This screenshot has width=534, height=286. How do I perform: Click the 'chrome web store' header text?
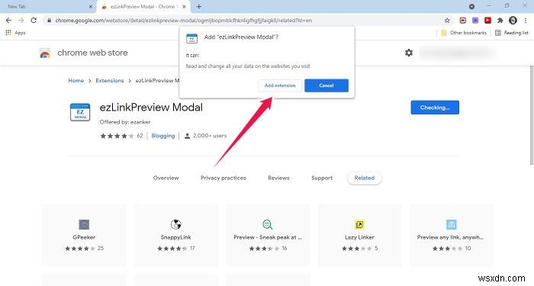(92, 53)
